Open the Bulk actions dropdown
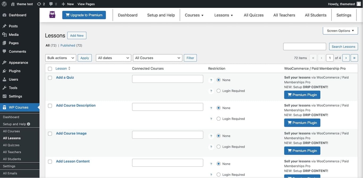Viewport: 363px width, 178px height. pyautogui.click(x=60, y=58)
